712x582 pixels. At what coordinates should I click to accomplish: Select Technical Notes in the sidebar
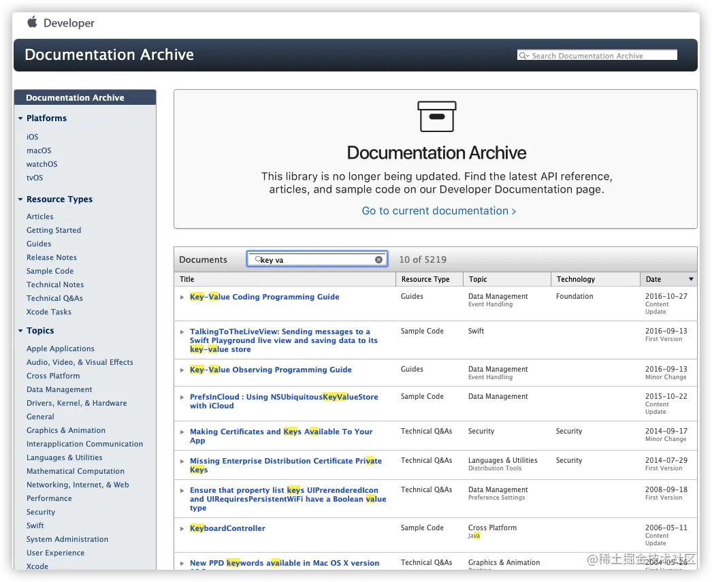pos(55,285)
